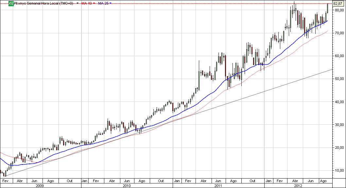Click the current price tag 82,87
346x188 pixels.
pos(338,4)
